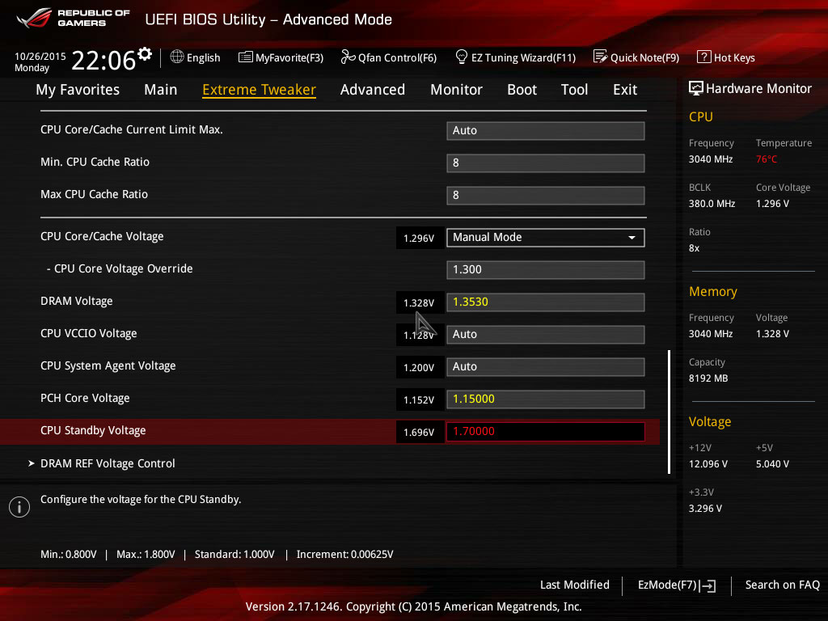Click the Max CPU Cache Ratio field
Viewport: 828px width, 621px height.
[546, 196]
